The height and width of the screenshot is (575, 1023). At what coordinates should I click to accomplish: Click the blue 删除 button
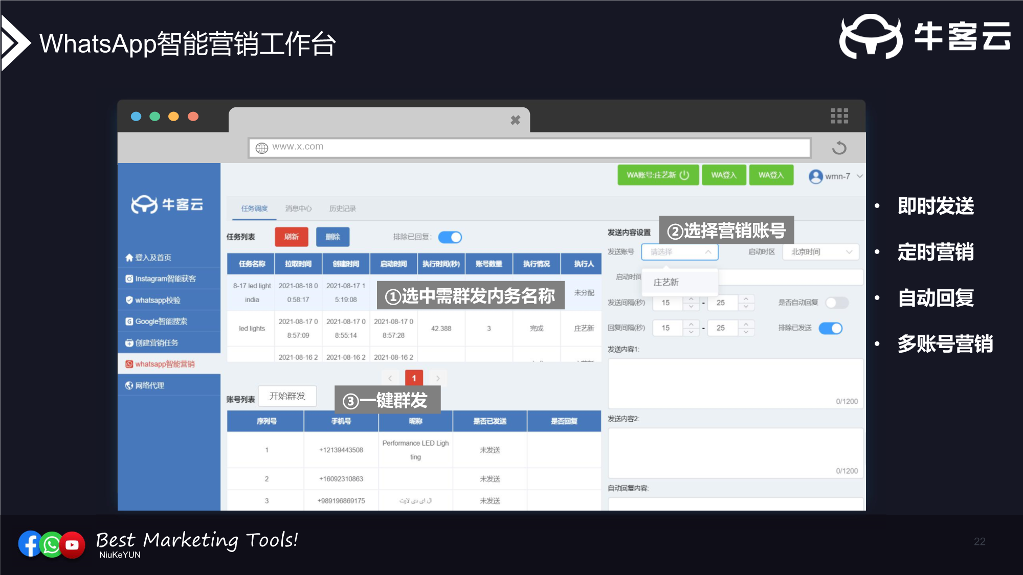click(332, 237)
